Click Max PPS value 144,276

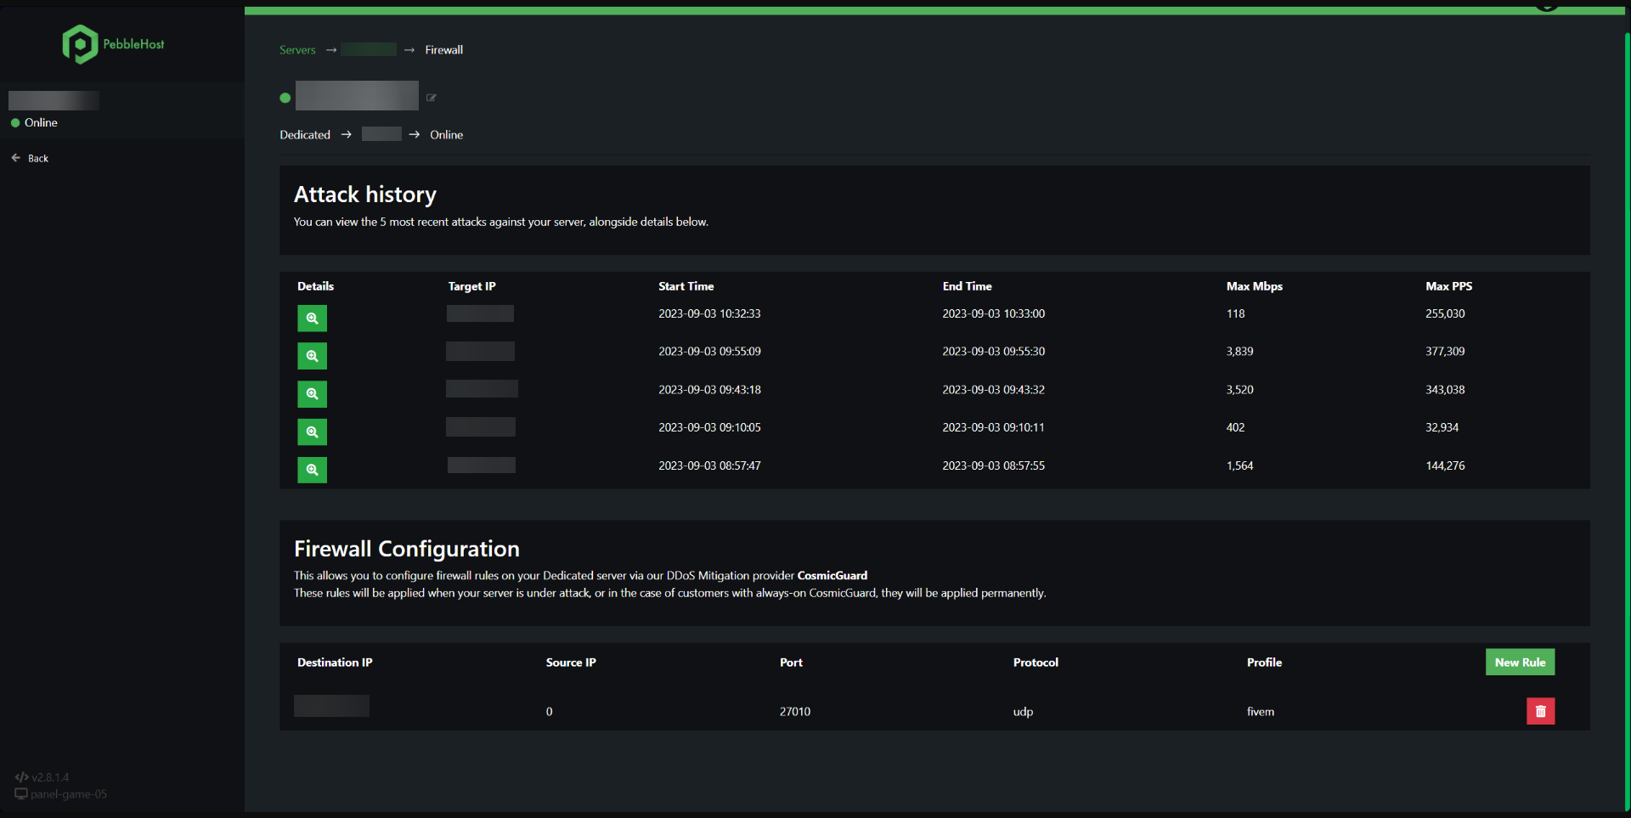pyautogui.click(x=1445, y=465)
